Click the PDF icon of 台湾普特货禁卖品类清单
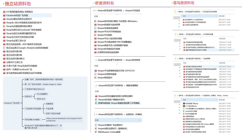This screenshot has height=133, width=242. coord(96,52)
